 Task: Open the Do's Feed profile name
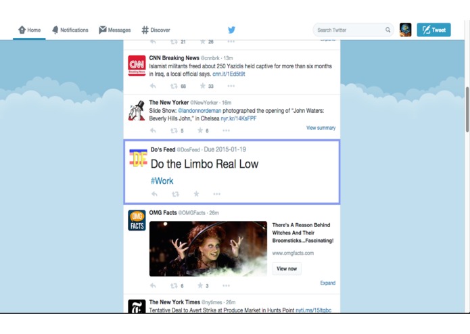click(163, 149)
